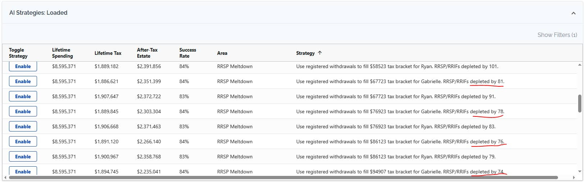Enable Ryan's $67723 tax bracket strategy
585x182 pixels.
[23, 96]
